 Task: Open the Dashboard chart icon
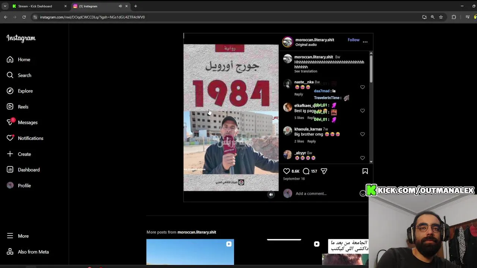10,170
